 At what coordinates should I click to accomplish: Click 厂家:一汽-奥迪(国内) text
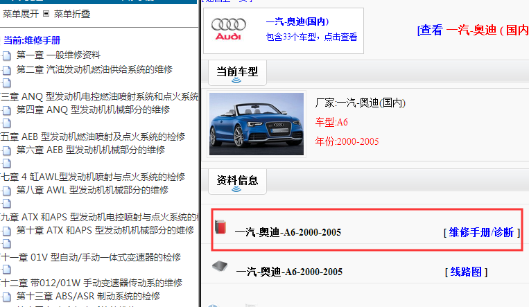[361, 103]
